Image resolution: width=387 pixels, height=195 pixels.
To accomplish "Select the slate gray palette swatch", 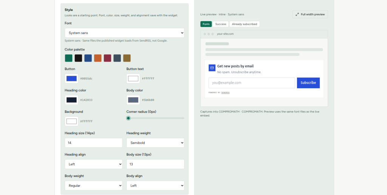I will point(117,58).
